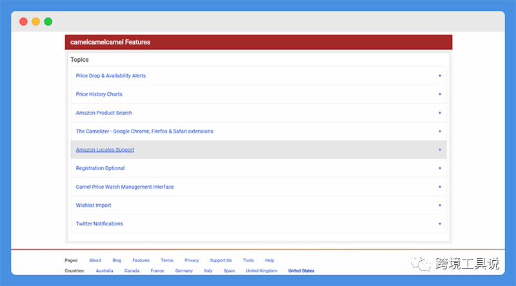Select the United States country link
516x286 pixels.
pos(301,271)
